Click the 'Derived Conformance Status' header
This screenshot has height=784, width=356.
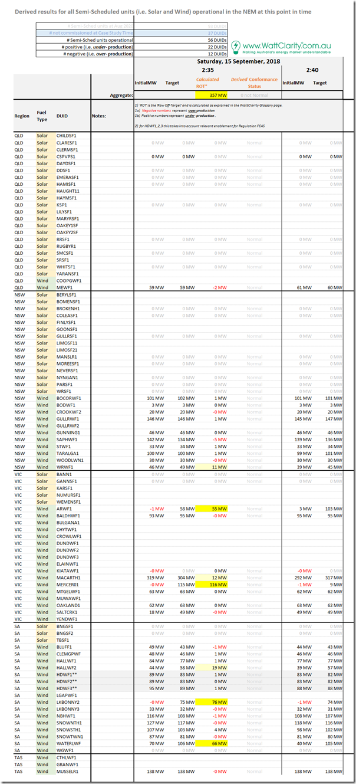(254, 83)
